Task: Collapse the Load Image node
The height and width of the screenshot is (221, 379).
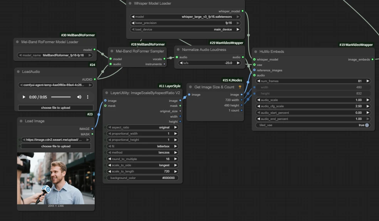Action: tap(20, 121)
